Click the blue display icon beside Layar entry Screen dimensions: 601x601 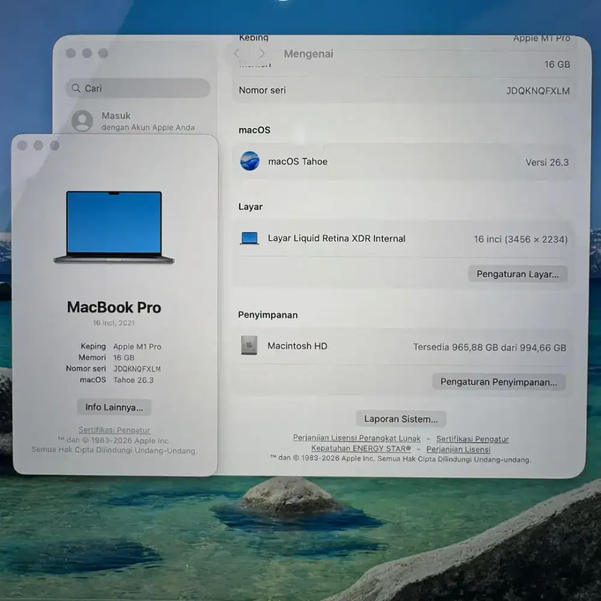coord(249,238)
